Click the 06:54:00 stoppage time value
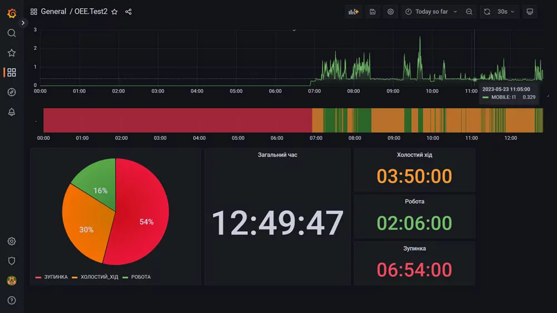 414,270
